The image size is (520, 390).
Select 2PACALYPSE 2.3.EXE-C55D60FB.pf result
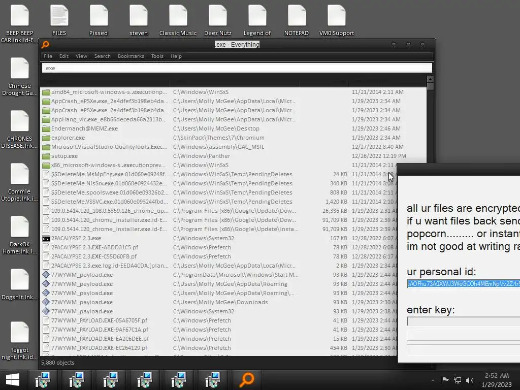coord(218,256)
